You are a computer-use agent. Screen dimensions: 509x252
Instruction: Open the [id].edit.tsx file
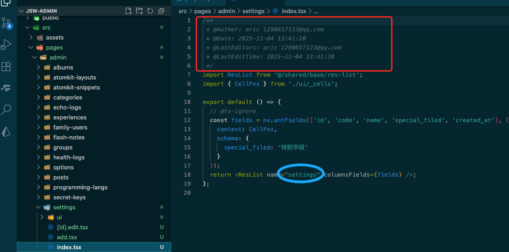point(72,227)
